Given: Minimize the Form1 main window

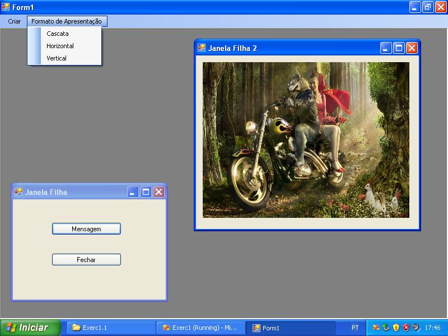Looking at the screenshot, I should 414,7.
